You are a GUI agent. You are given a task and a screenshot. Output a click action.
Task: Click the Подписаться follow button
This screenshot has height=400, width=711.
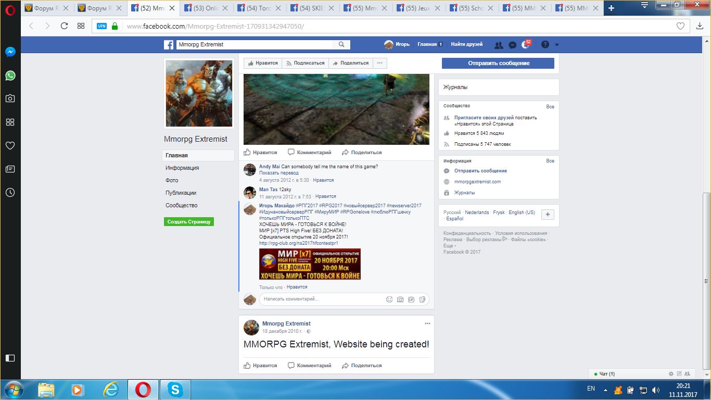point(305,63)
